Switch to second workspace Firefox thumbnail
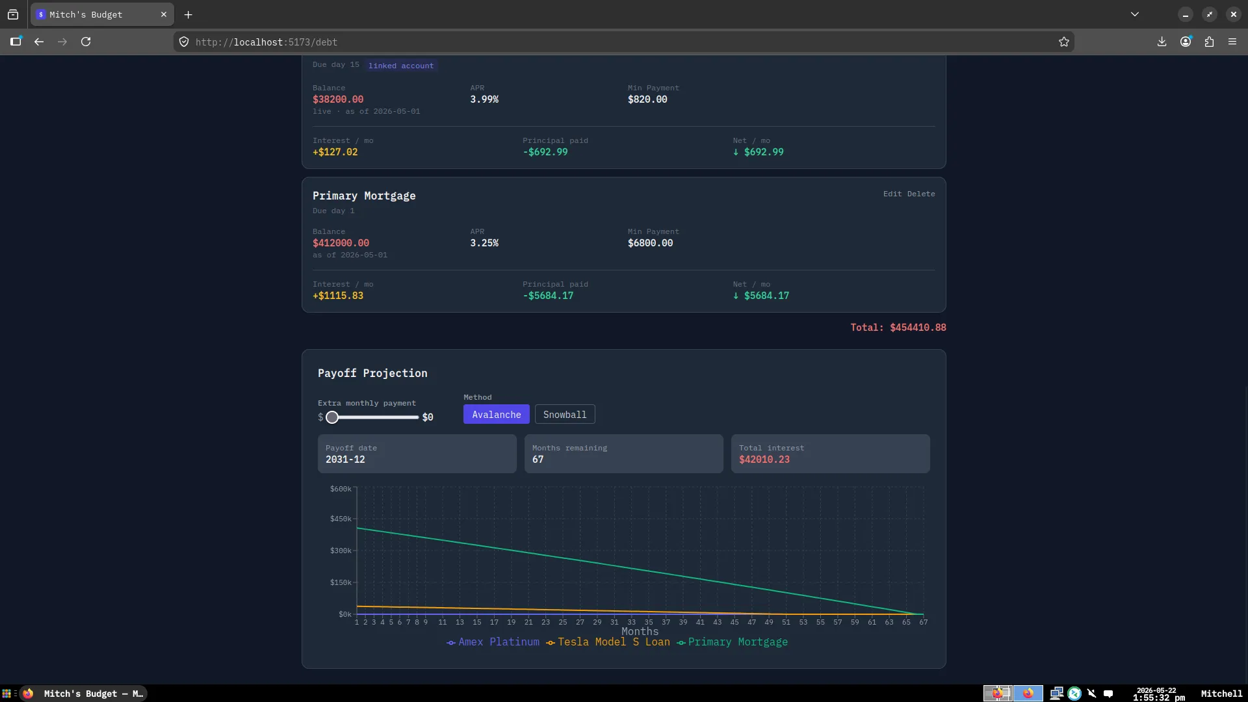 click(1028, 694)
